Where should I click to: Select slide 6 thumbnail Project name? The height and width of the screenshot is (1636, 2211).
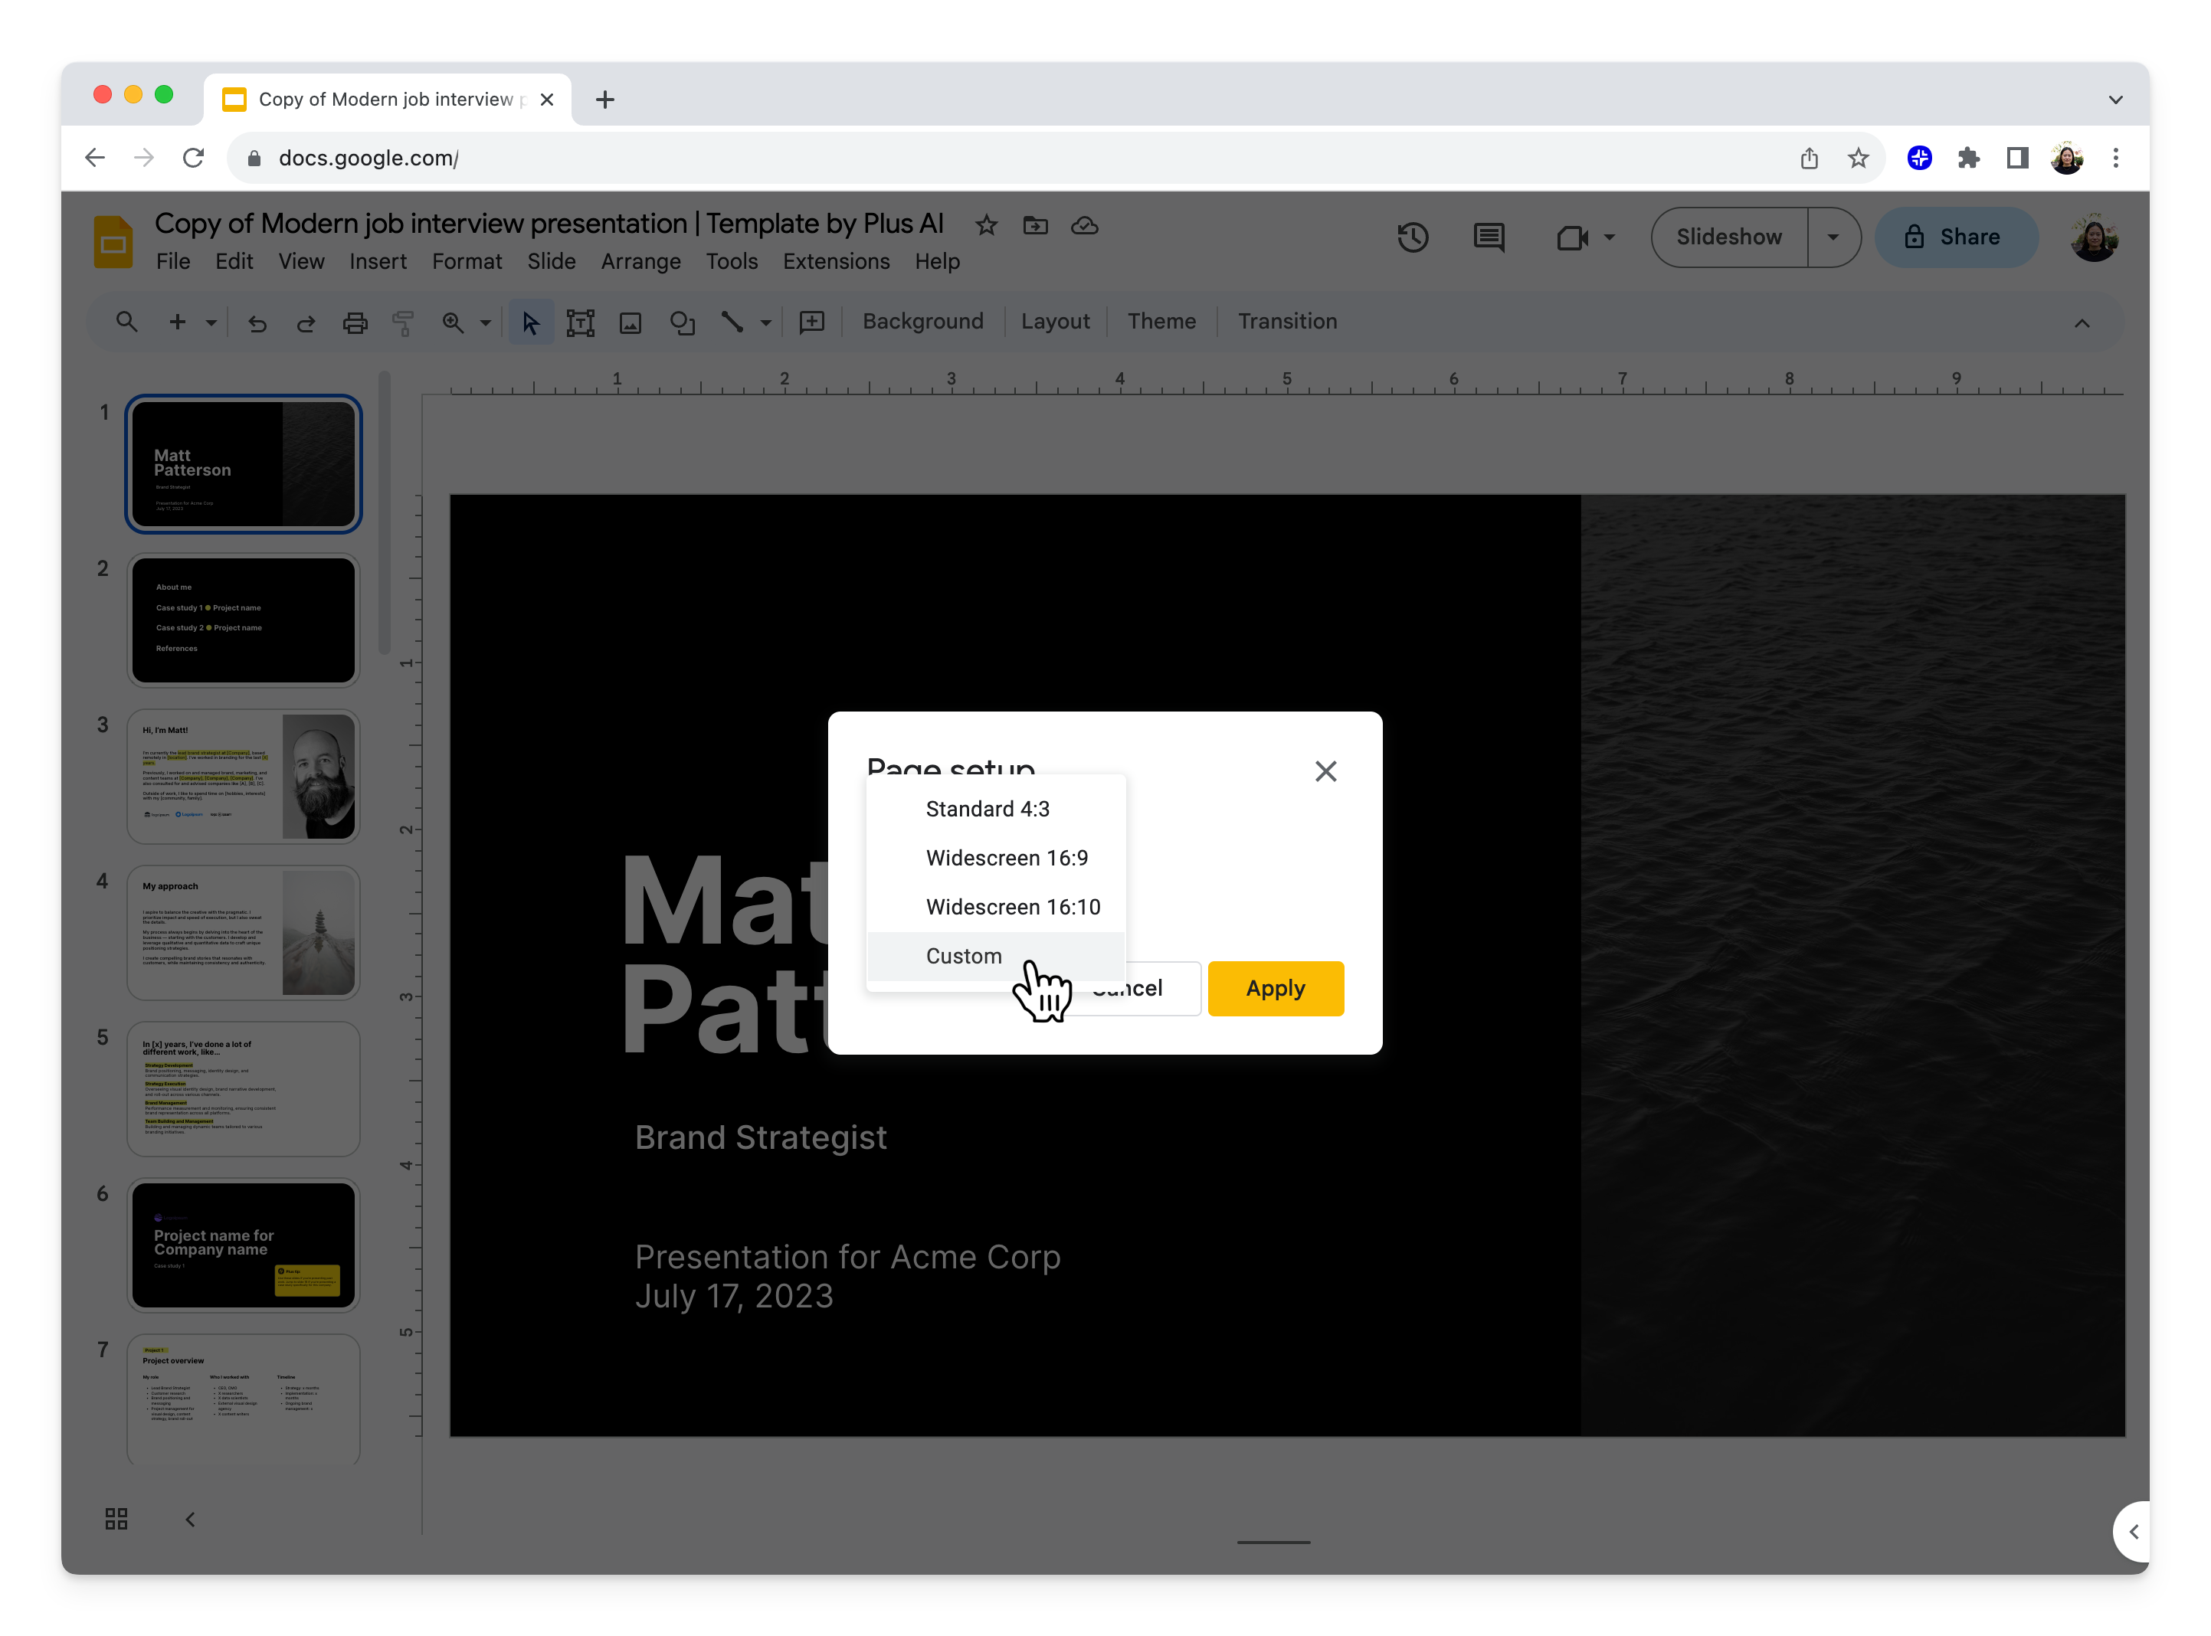pyautogui.click(x=244, y=1245)
